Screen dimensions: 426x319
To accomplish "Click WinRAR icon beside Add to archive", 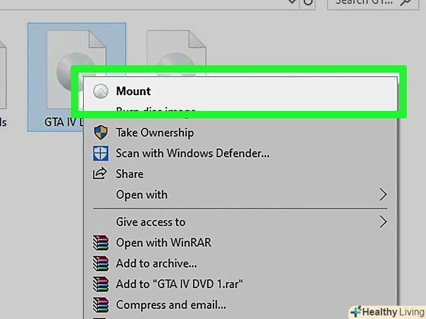I will tap(101, 263).
